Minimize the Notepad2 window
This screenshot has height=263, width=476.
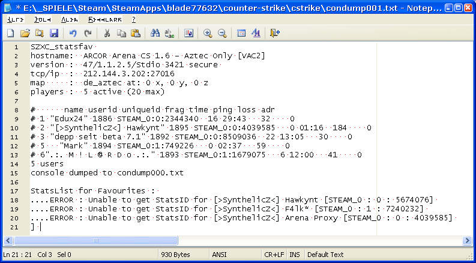[450, 8]
